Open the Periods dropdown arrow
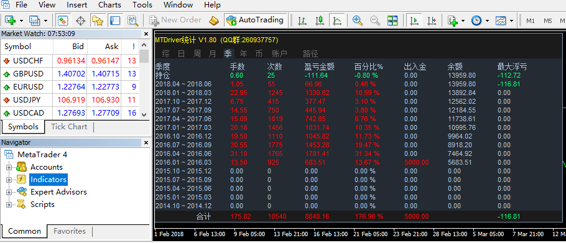Viewport: 566px width, 243px height. pyautogui.click(x=487, y=21)
